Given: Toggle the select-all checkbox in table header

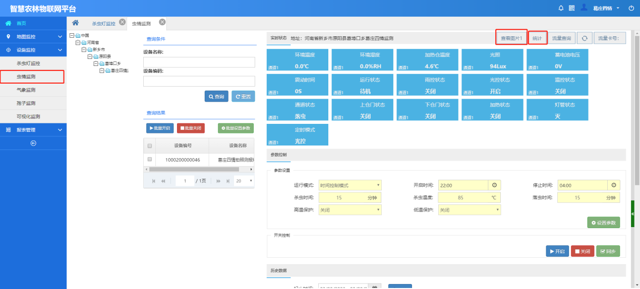Looking at the screenshot, I should coord(149,146).
